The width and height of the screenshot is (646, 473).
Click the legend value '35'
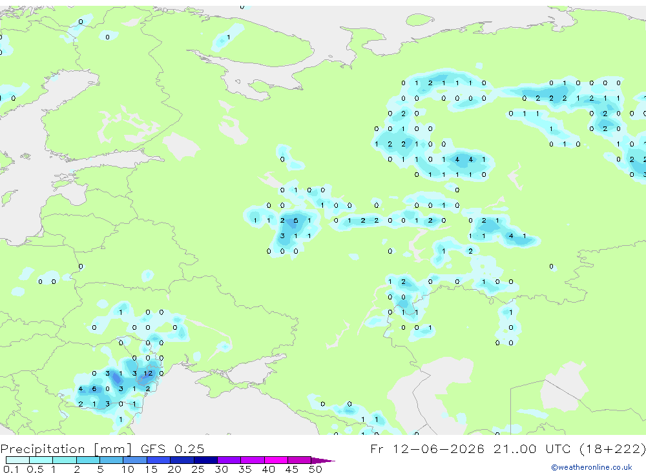pyautogui.click(x=245, y=469)
